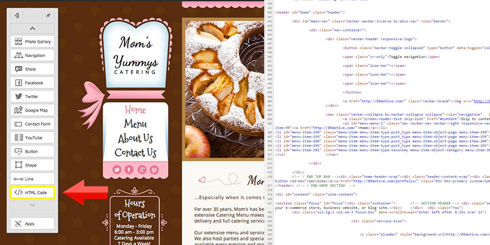
Task: Click the YouTube film icon
Action: [19, 138]
